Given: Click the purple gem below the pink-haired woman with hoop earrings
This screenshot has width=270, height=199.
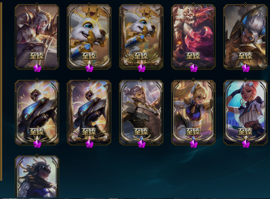Looking at the screenshot, I should click(246, 144).
